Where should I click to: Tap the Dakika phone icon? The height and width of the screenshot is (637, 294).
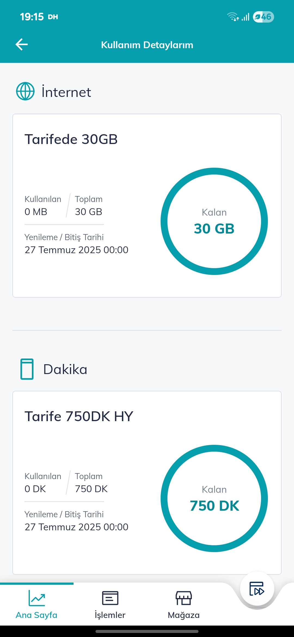coord(27,369)
